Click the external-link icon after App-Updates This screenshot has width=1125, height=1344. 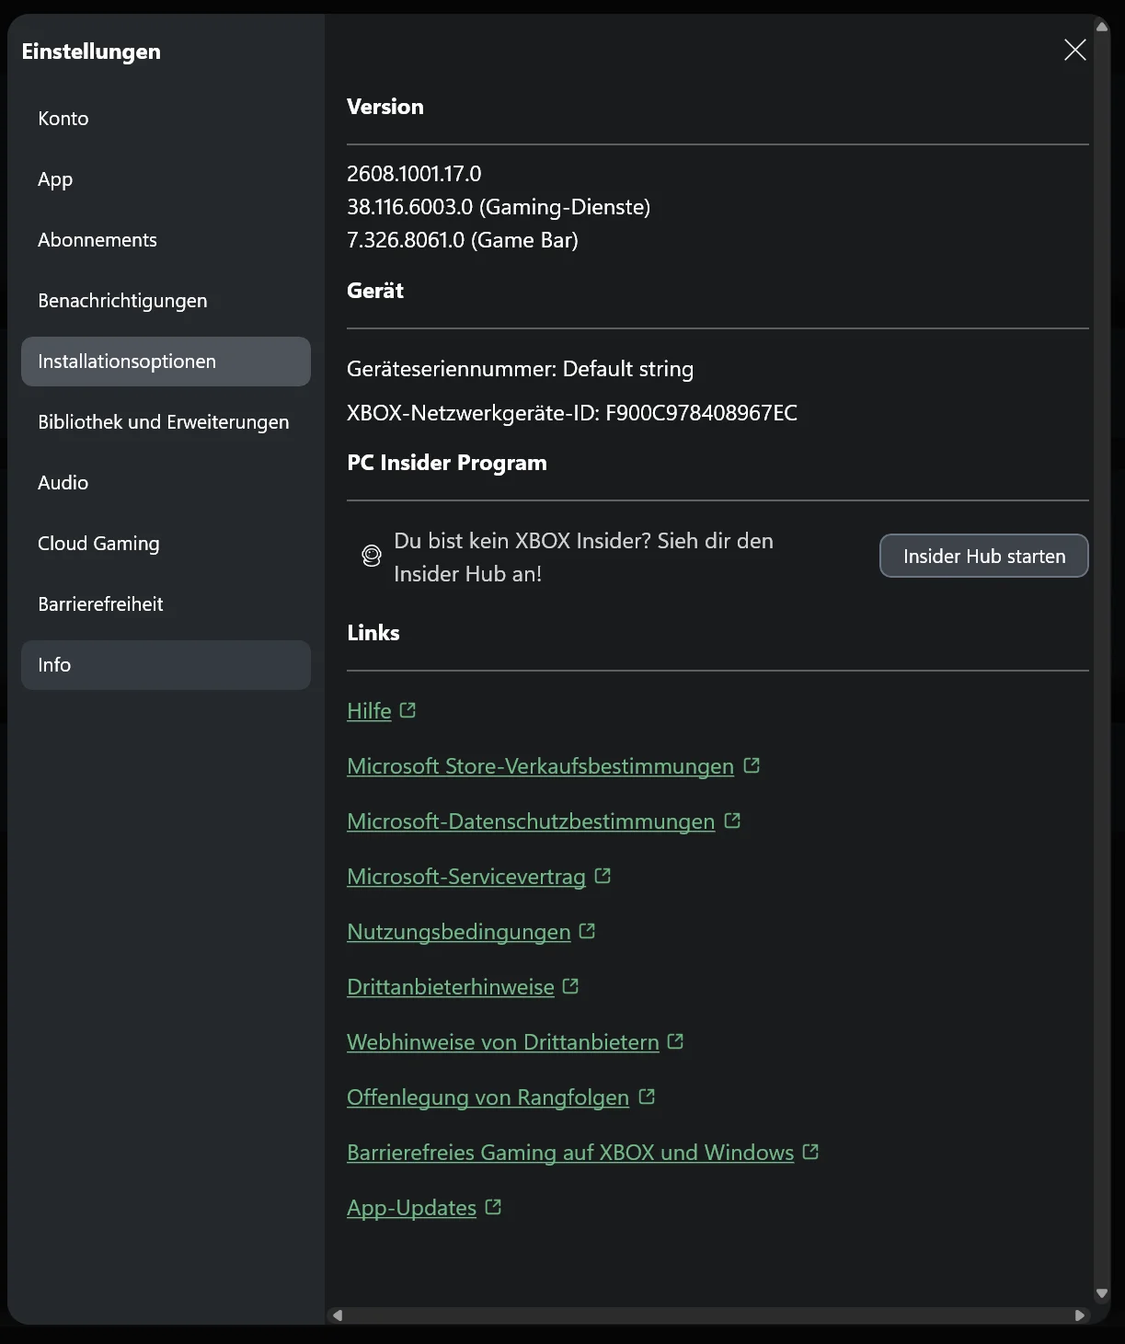(x=493, y=1207)
